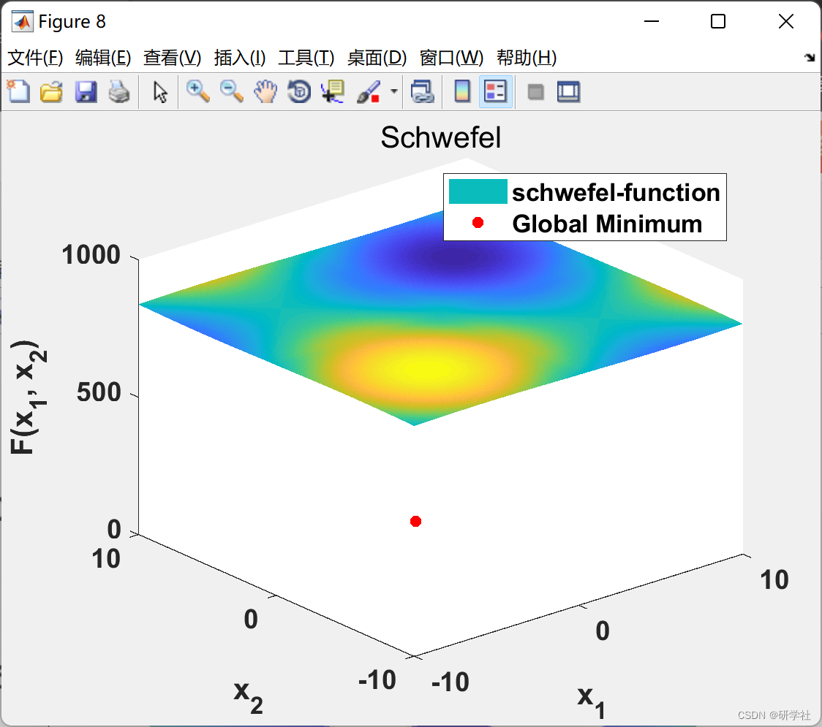Open the Brush color dropdown arrow
822x727 pixels.
pyautogui.click(x=394, y=91)
